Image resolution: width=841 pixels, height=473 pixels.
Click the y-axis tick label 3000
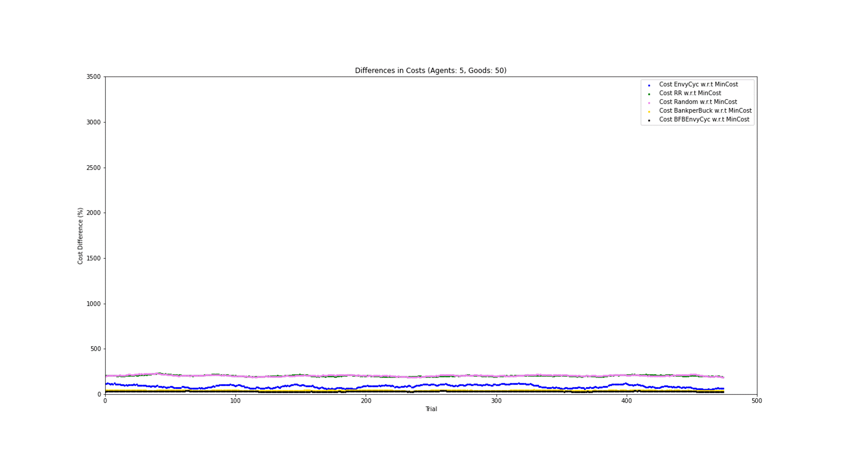(x=93, y=122)
